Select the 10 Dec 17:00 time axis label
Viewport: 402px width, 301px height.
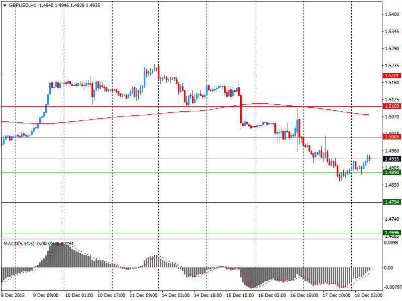click(x=112, y=295)
